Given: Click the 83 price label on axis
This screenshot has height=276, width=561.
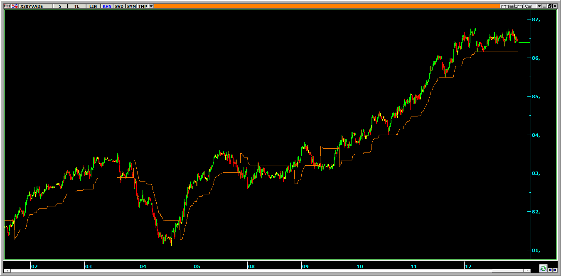Looking at the screenshot, I should pos(536,173).
